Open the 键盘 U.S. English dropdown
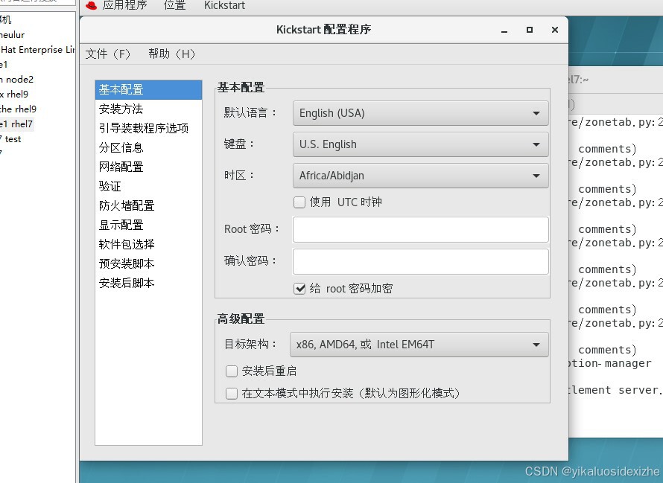 click(420, 144)
